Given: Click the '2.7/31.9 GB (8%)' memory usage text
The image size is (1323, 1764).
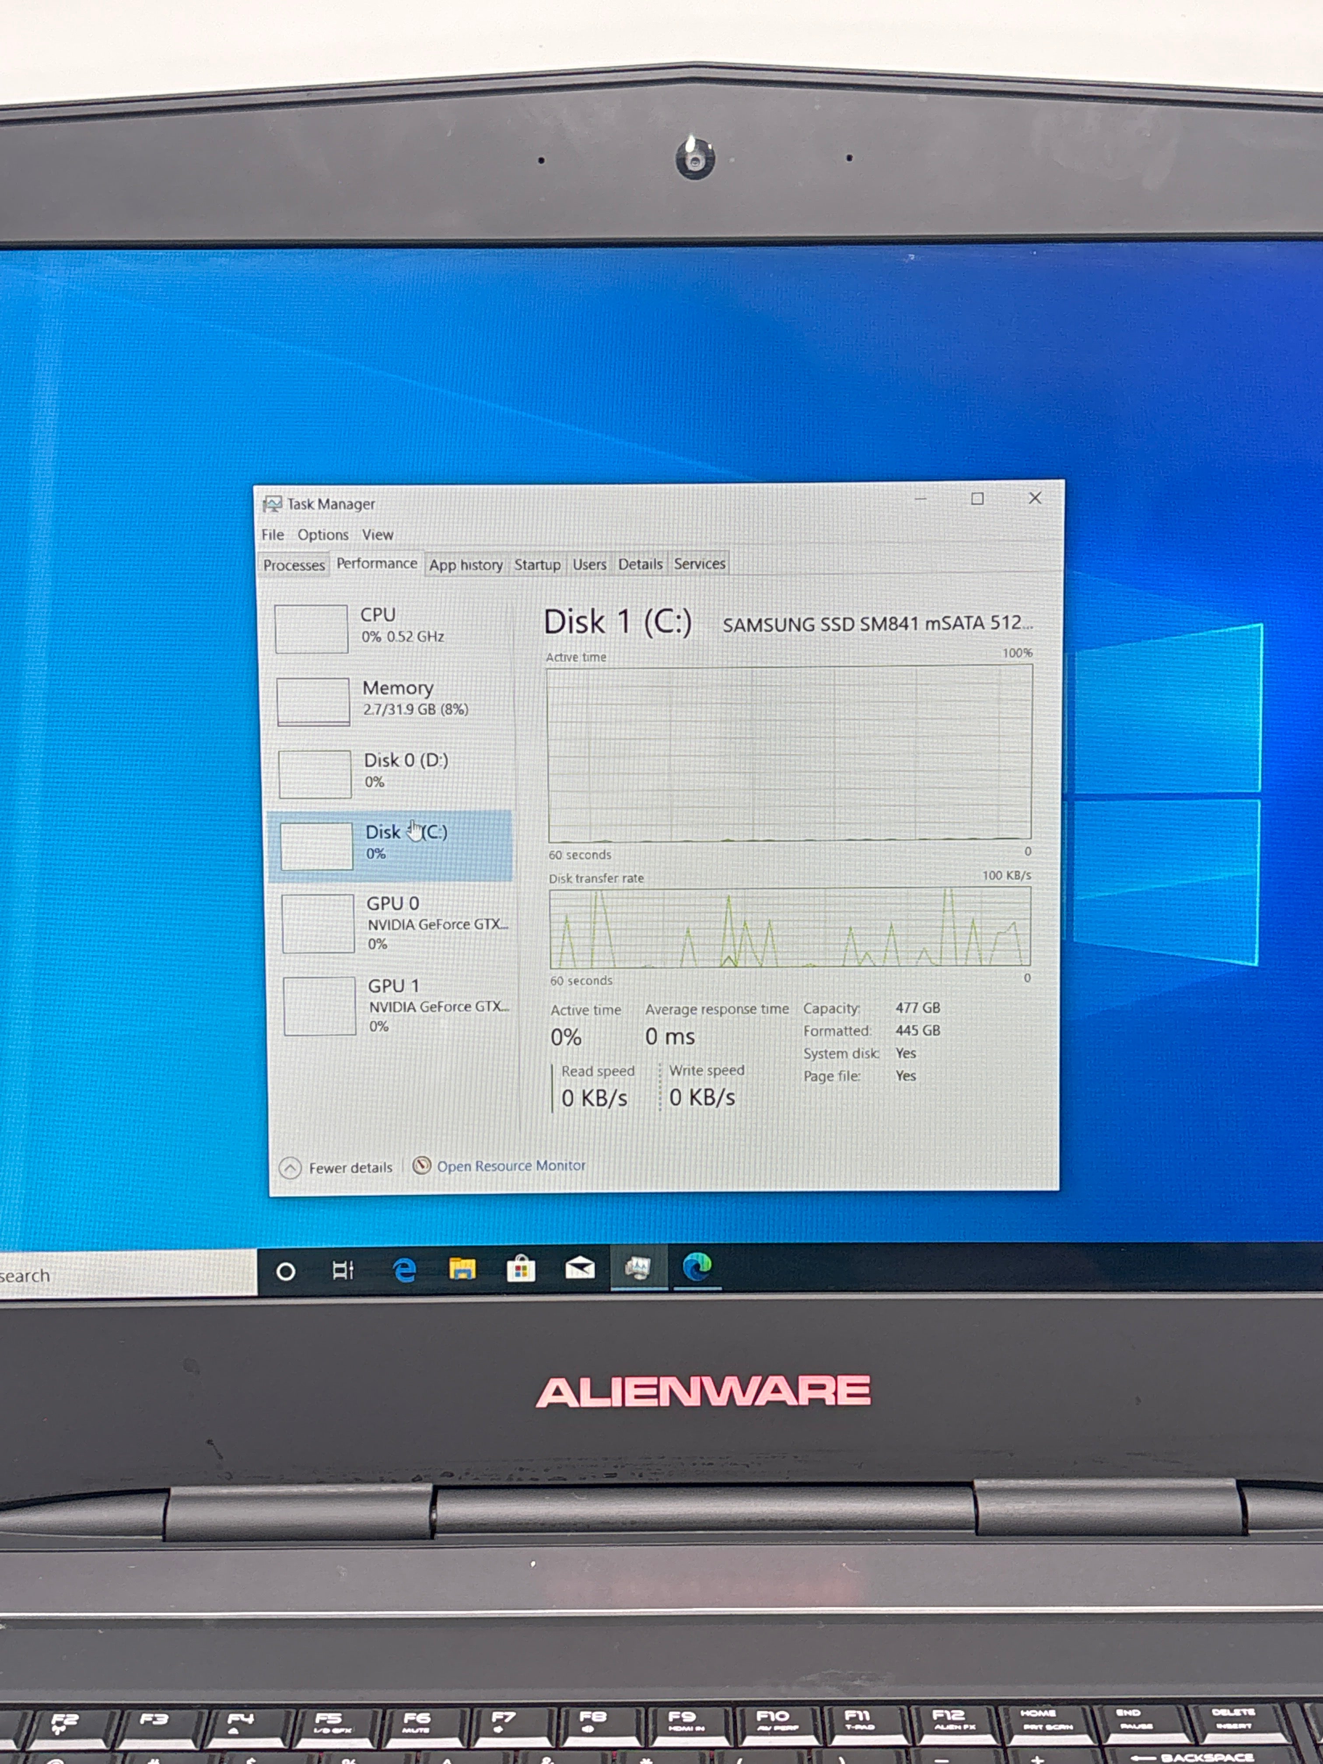Looking at the screenshot, I should [x=416, y=710].
